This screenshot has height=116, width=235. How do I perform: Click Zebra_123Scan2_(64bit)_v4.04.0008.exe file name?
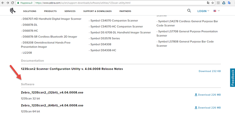click(52, 105)
